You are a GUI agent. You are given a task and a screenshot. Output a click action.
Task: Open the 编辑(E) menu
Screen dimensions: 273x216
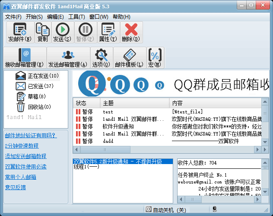(55, 17)
